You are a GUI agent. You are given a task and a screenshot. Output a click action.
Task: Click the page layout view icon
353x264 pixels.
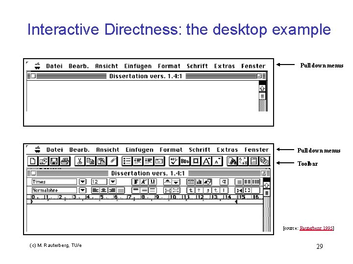coord(253,161)
